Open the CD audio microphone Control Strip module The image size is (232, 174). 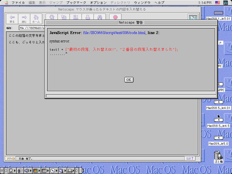[x=20, y=171]
